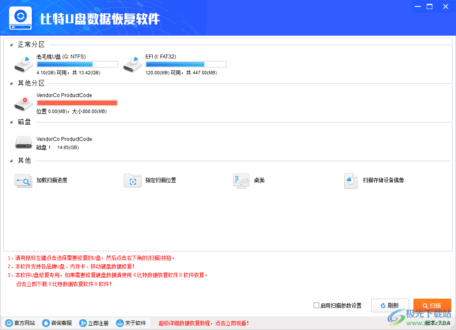Click the headset icon beside 咨询客服
Screen dimensions: 456x330
tap(46, 323)
